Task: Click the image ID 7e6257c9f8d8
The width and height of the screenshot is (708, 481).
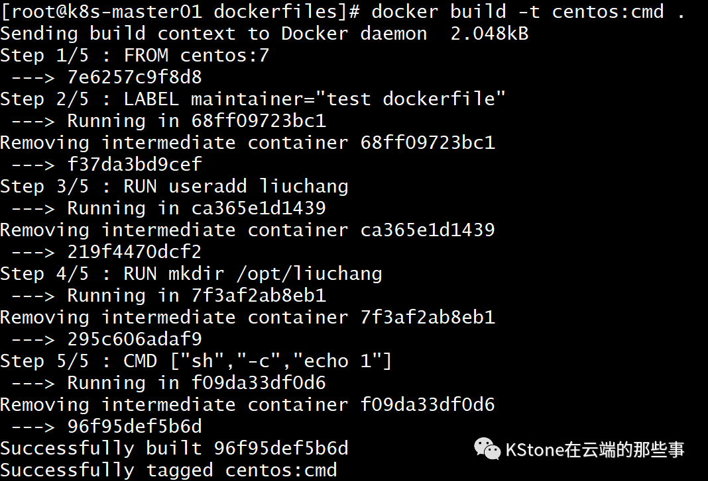Action: tap(135, 77)
